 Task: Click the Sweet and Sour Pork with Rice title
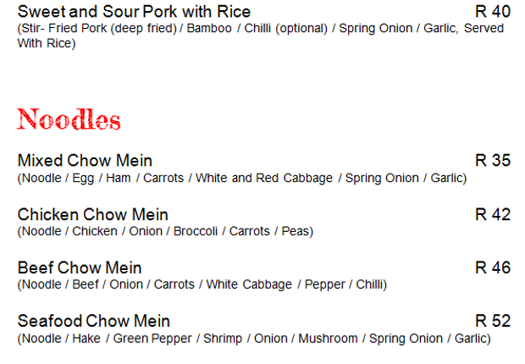pyautogui.click(x=134, y=12)
